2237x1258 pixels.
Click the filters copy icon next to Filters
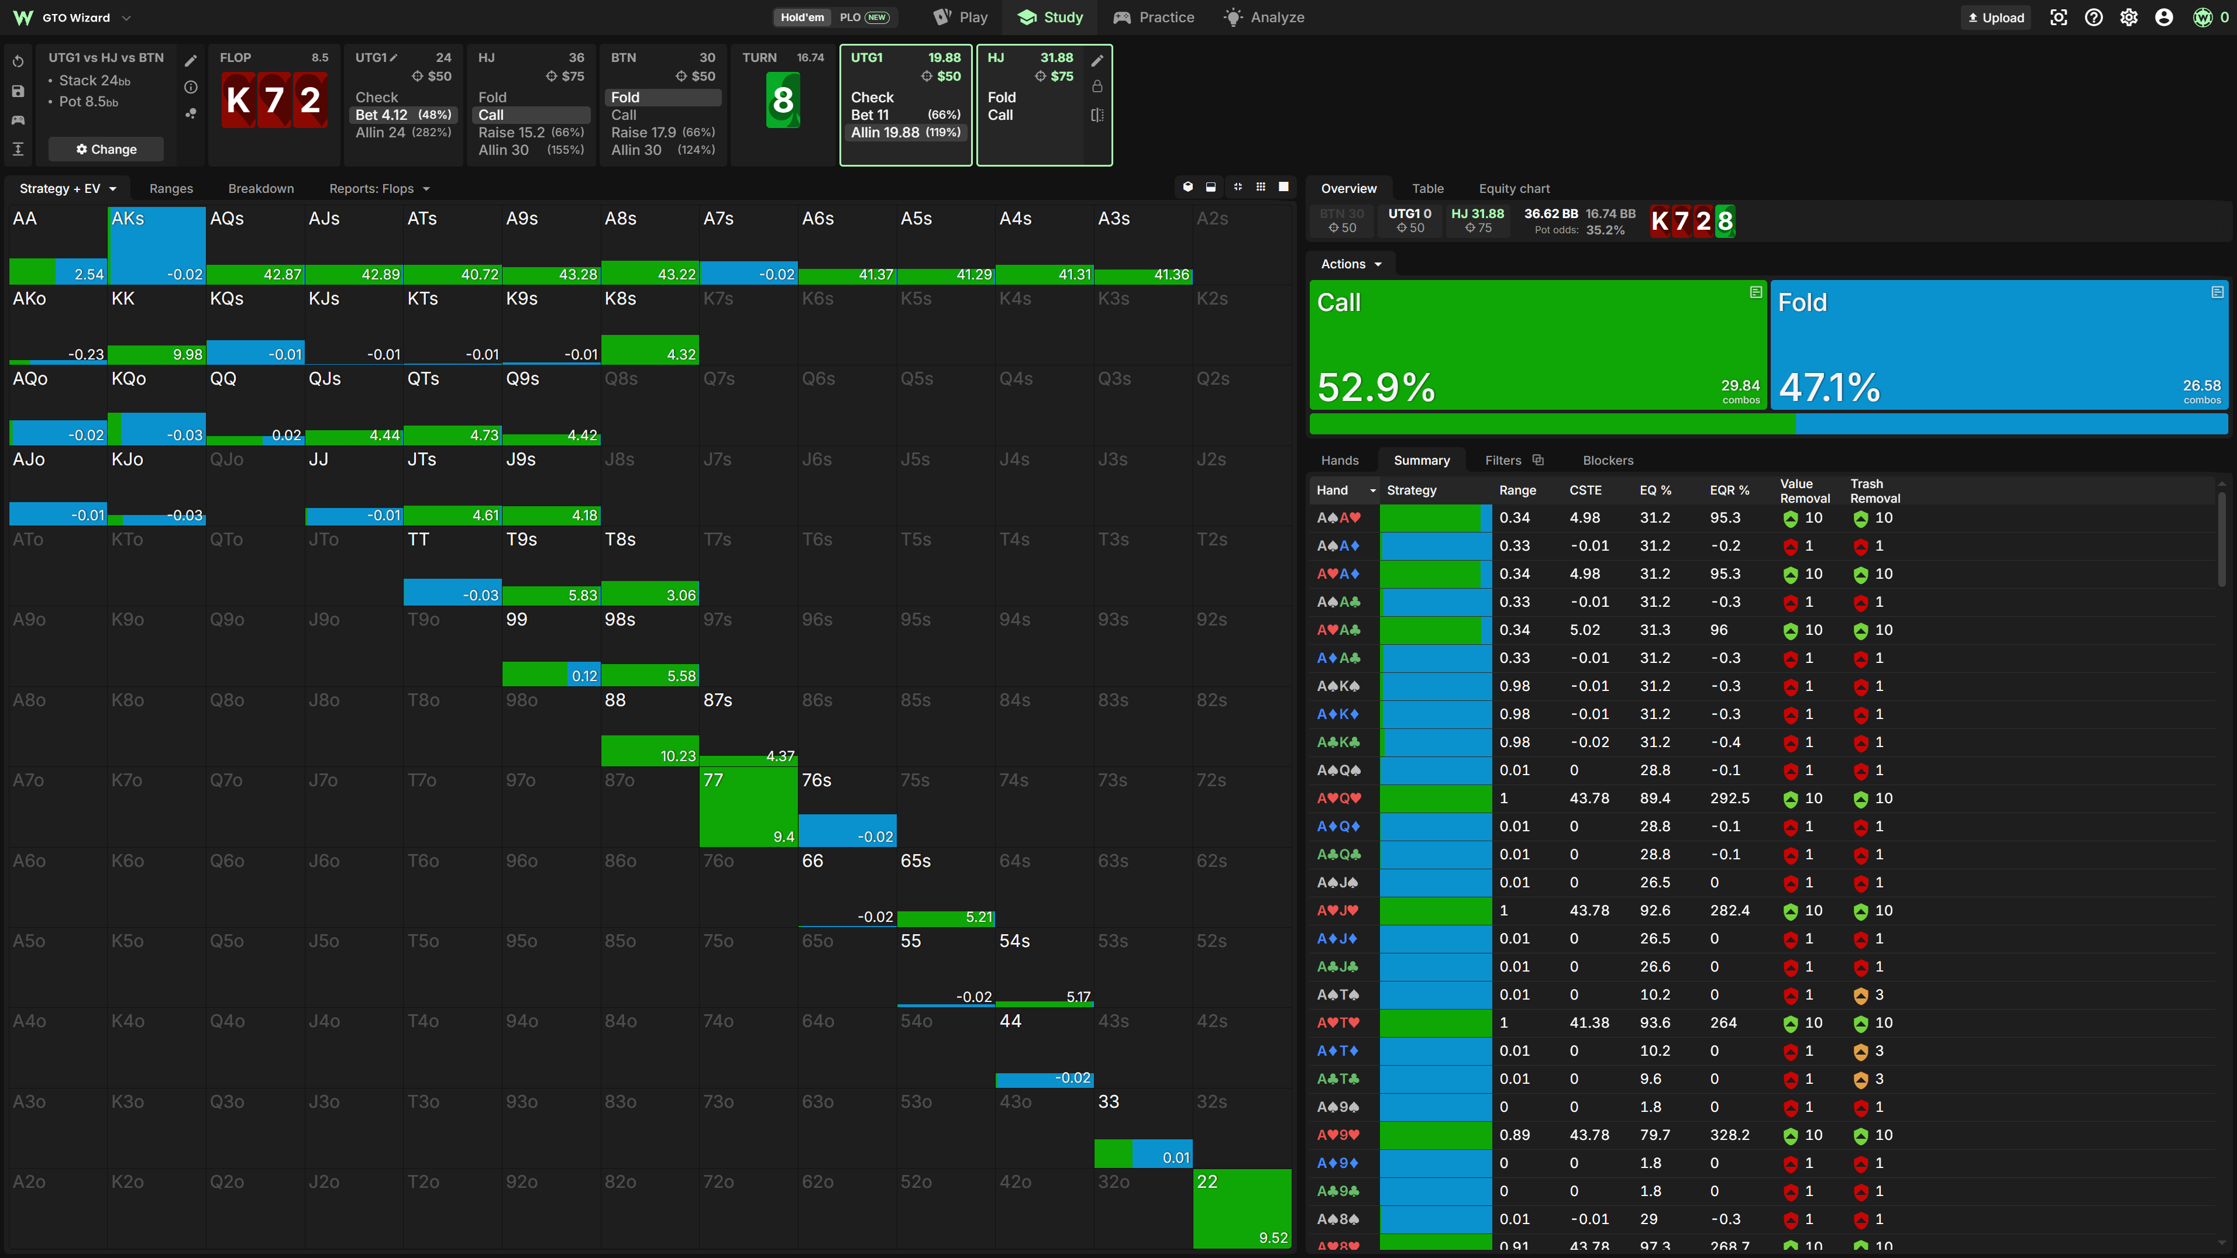pyautogui.click(x=1538, y=460)
